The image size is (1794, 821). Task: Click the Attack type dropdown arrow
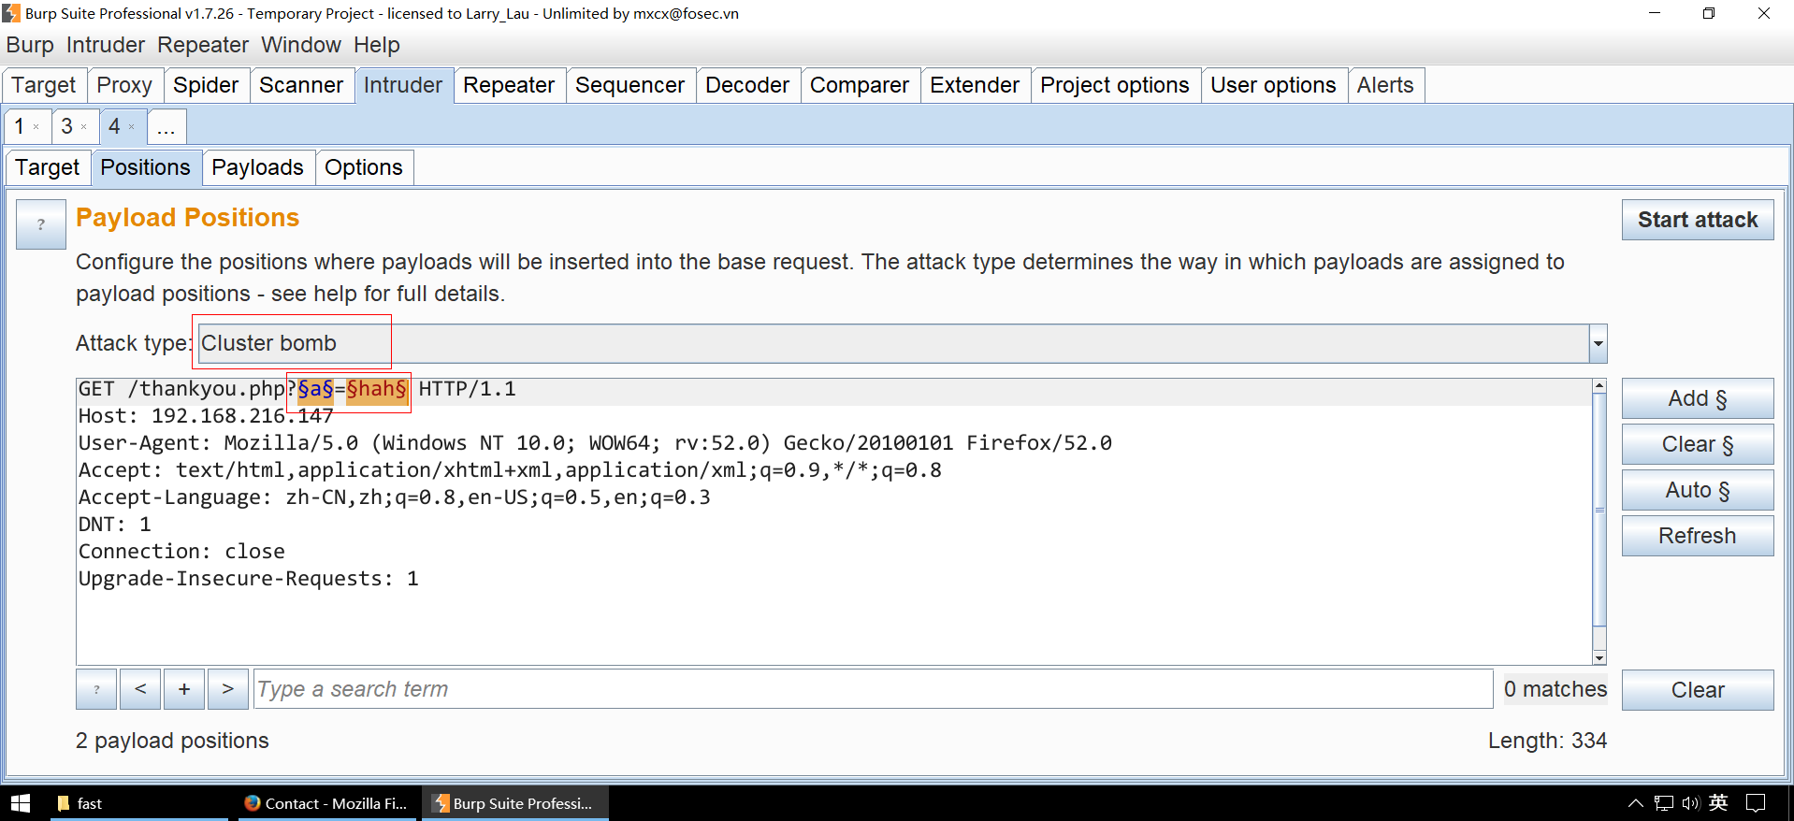[1599, 343]
